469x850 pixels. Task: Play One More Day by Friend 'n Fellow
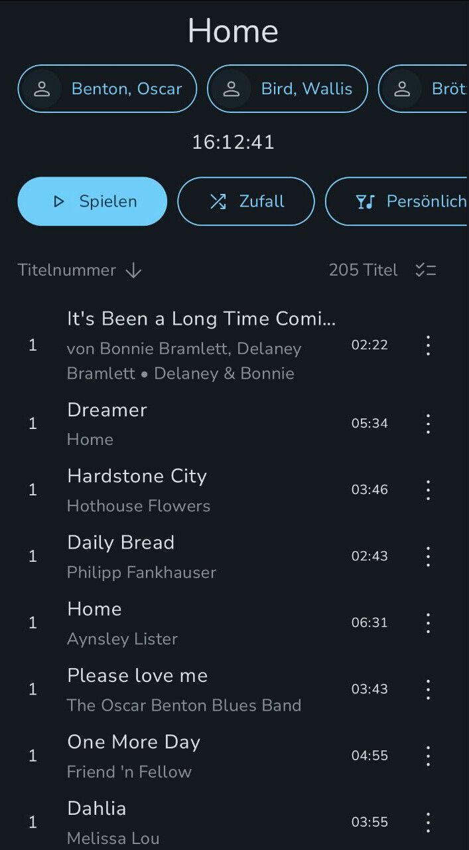199,756
